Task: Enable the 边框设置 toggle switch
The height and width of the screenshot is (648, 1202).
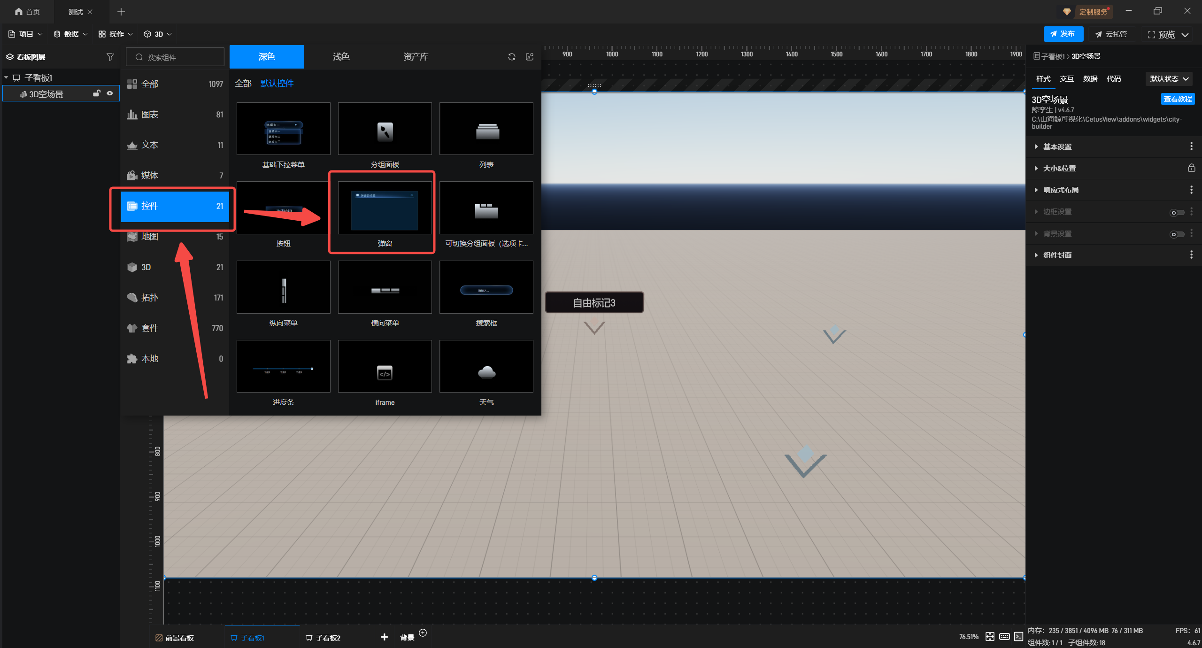Action: click(x=1177, y=213)
